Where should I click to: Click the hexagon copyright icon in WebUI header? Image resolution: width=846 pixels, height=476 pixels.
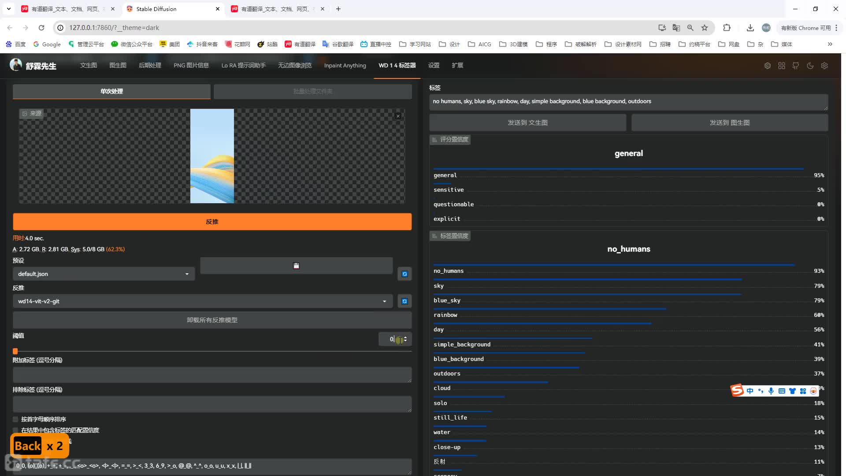tap(768, 66)
